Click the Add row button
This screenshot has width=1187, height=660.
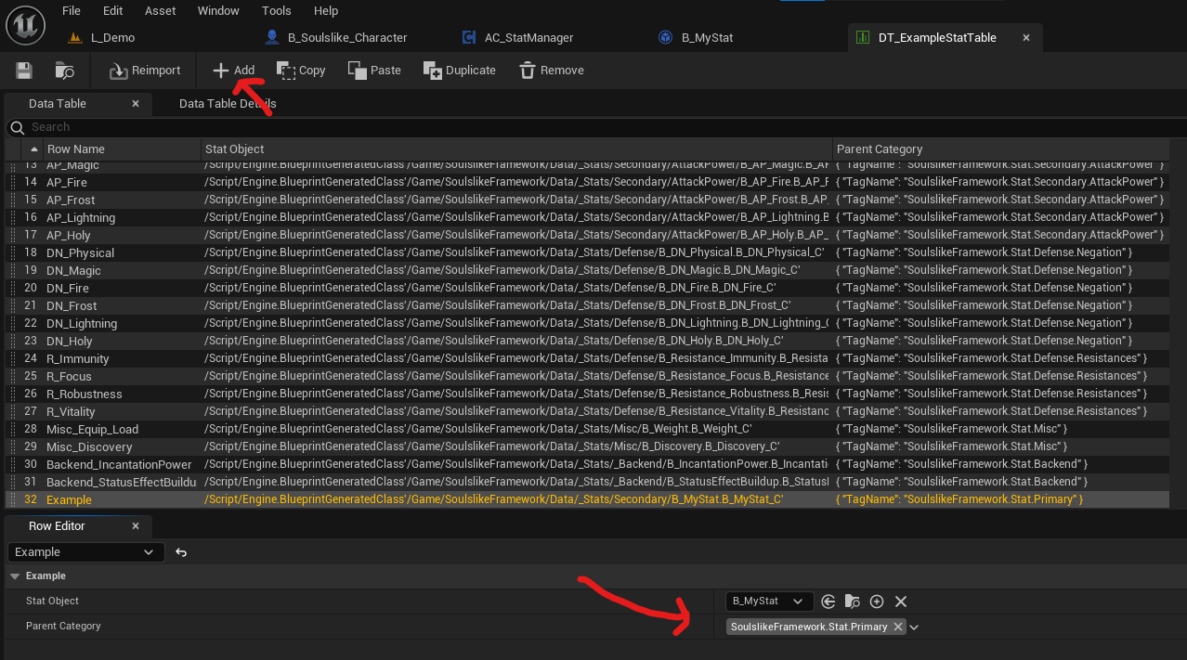coord(233,71)
